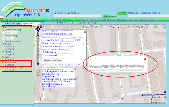
Task: Select the rectangle vertices tool icon
Action: point(159,27)
